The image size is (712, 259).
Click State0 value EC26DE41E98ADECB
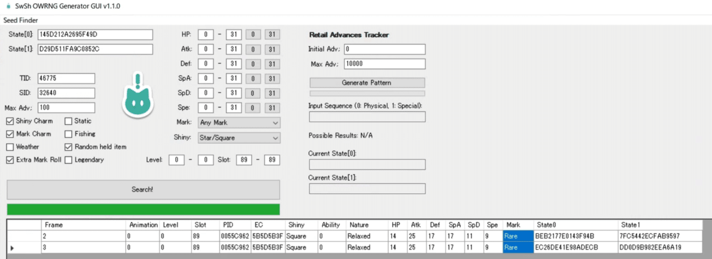pos(576,247)
